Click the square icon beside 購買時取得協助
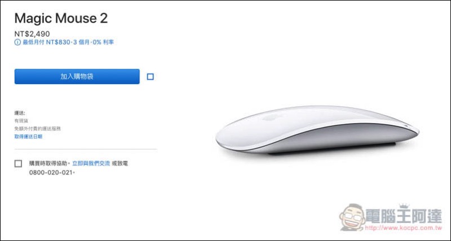This screenshot has width=451, height=241. 18,164
